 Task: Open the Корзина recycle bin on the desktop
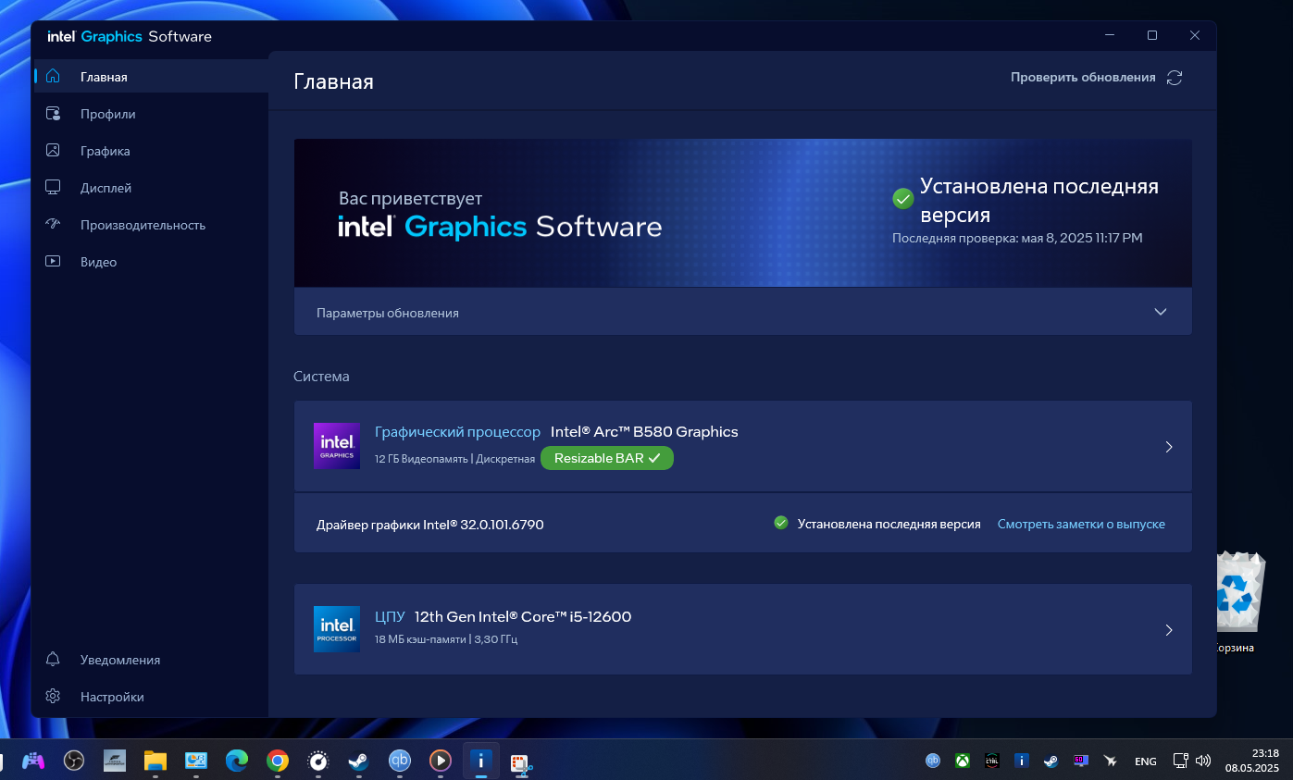click(1238, 601)
